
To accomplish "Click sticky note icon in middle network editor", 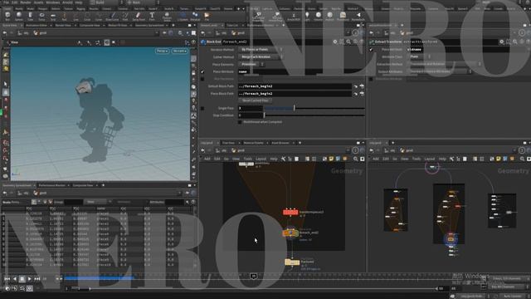I will [x=331, y=159].
